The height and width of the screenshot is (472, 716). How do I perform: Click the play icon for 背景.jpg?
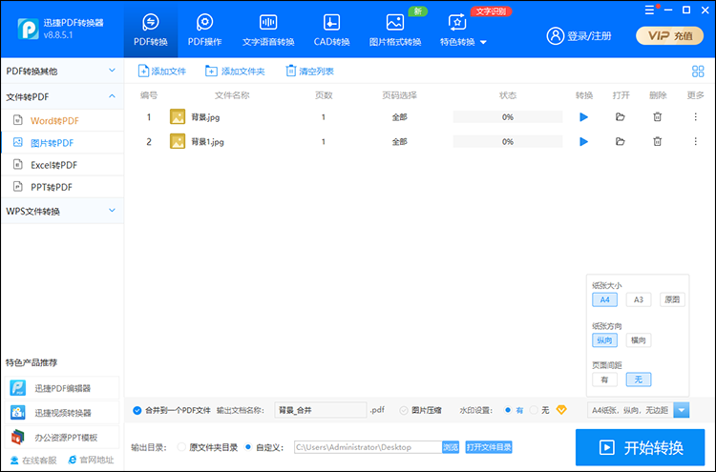click(x=584, y=116)
